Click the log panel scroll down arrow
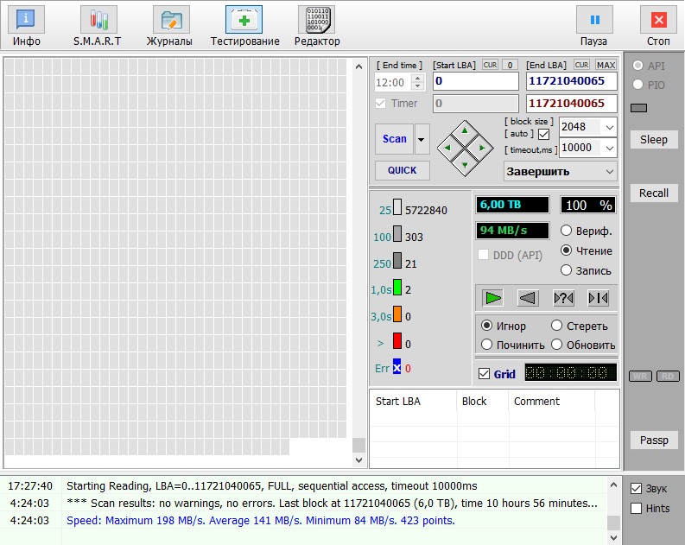Viewport: 685px width, 545px height. [613, 537]
